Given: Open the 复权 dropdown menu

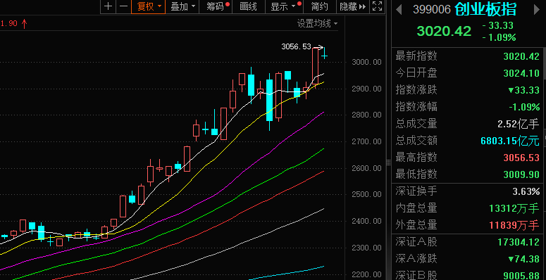Looking at the screenshot, I should tap(149, 6).
